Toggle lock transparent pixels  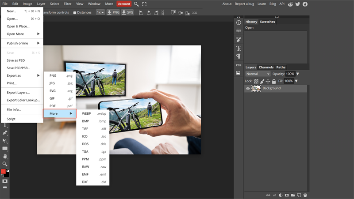tap(256, 81)
